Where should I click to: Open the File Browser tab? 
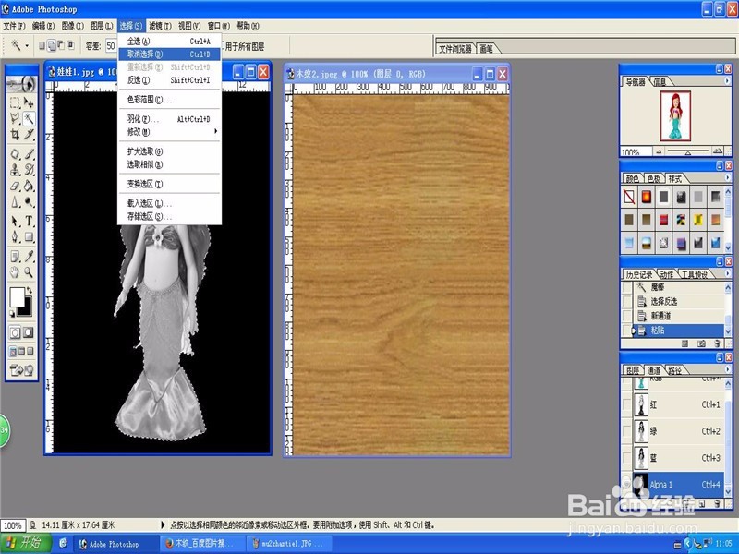pos(455,49)
